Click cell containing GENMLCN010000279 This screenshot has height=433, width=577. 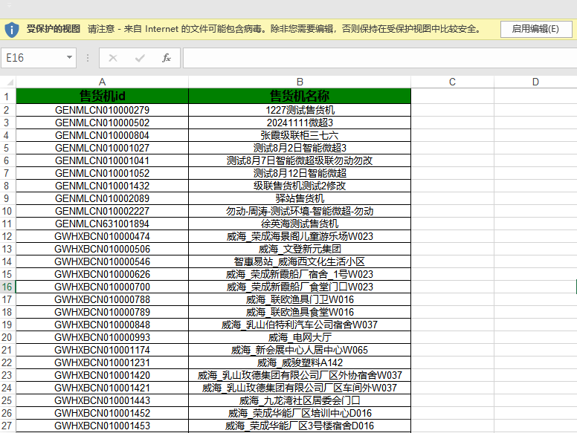point(103,110)
